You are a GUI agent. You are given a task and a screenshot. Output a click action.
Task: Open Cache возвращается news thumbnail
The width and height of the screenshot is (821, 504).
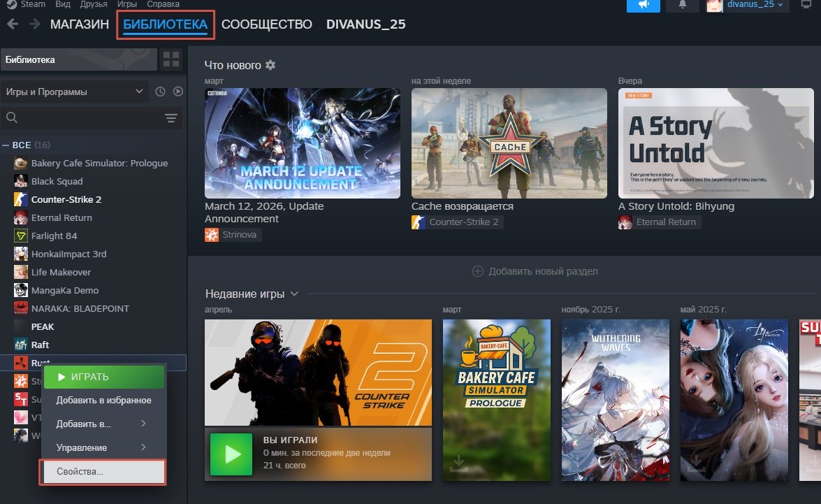click(x=509, y=143)
